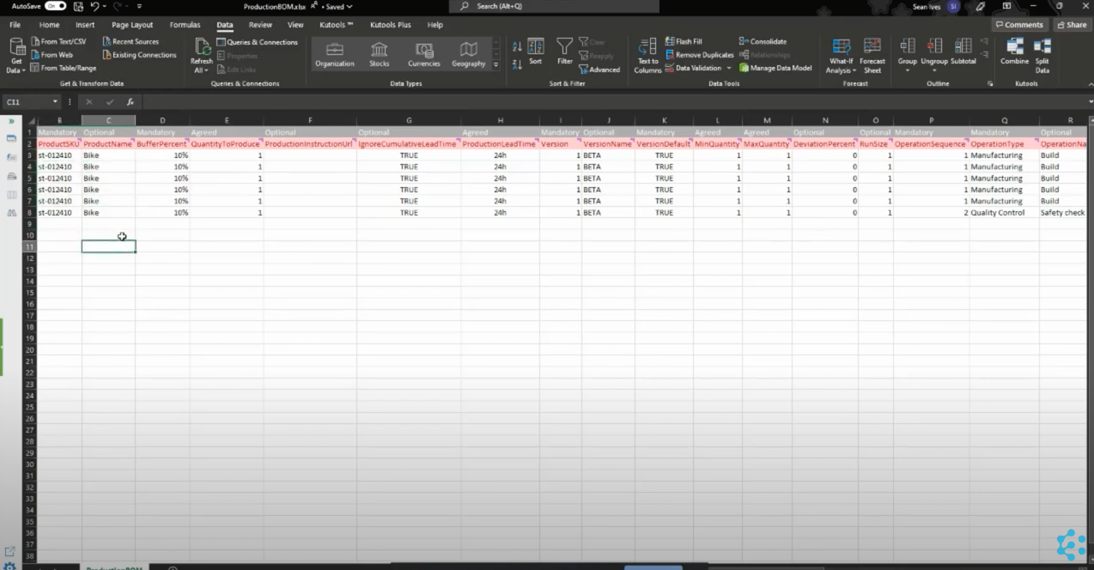The width and height of the screenshot is (1094, 570).
Task: Switch to the Formulas ribbon tab
Action: point(185,24)
